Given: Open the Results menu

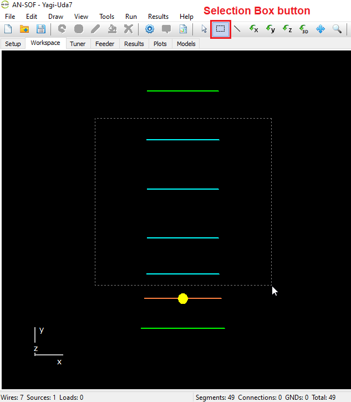Looking at the screenshot, I should point(158,17).
